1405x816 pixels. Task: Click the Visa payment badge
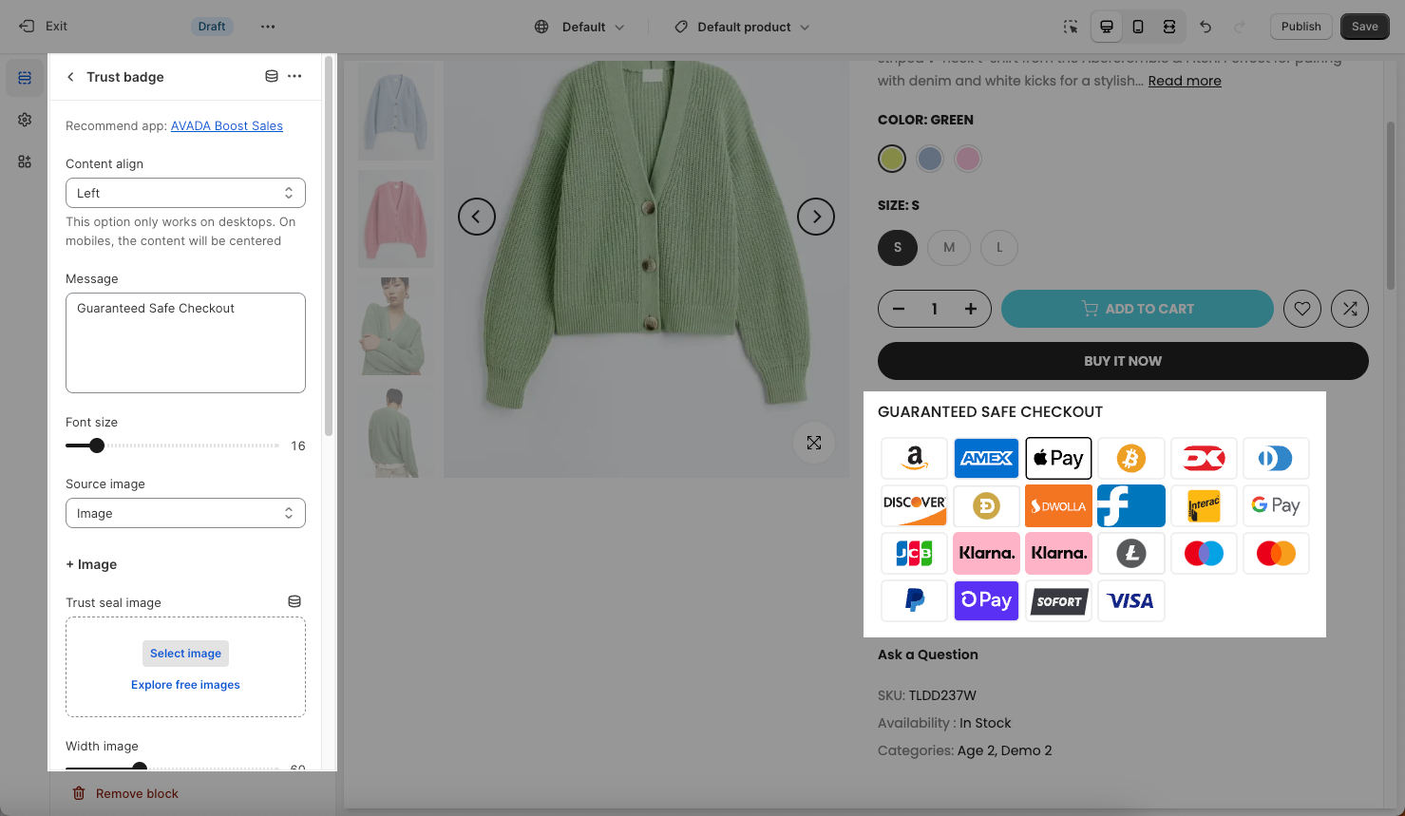(1130, 600)
